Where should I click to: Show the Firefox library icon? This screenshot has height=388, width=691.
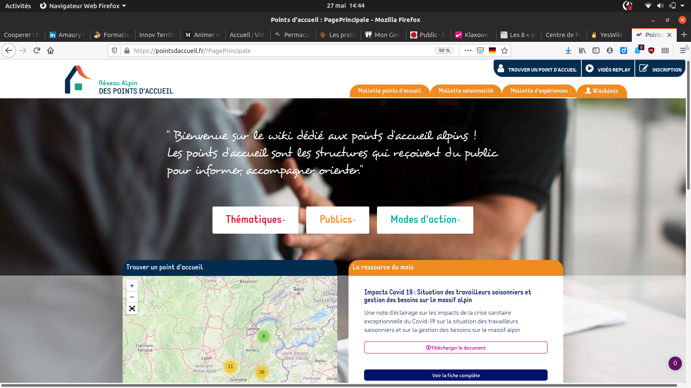(x=582, y=50)
